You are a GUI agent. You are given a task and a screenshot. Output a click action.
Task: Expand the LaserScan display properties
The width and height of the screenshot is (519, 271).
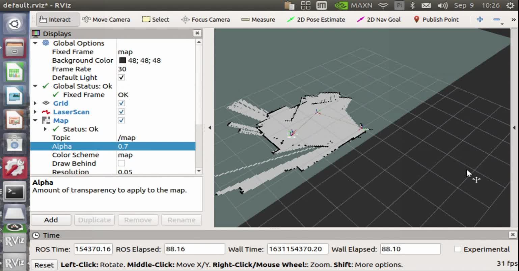[35, 112]
